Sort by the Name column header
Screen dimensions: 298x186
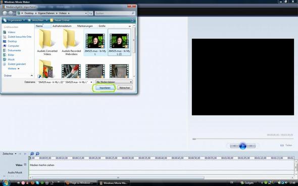click(x=43, y=26)
